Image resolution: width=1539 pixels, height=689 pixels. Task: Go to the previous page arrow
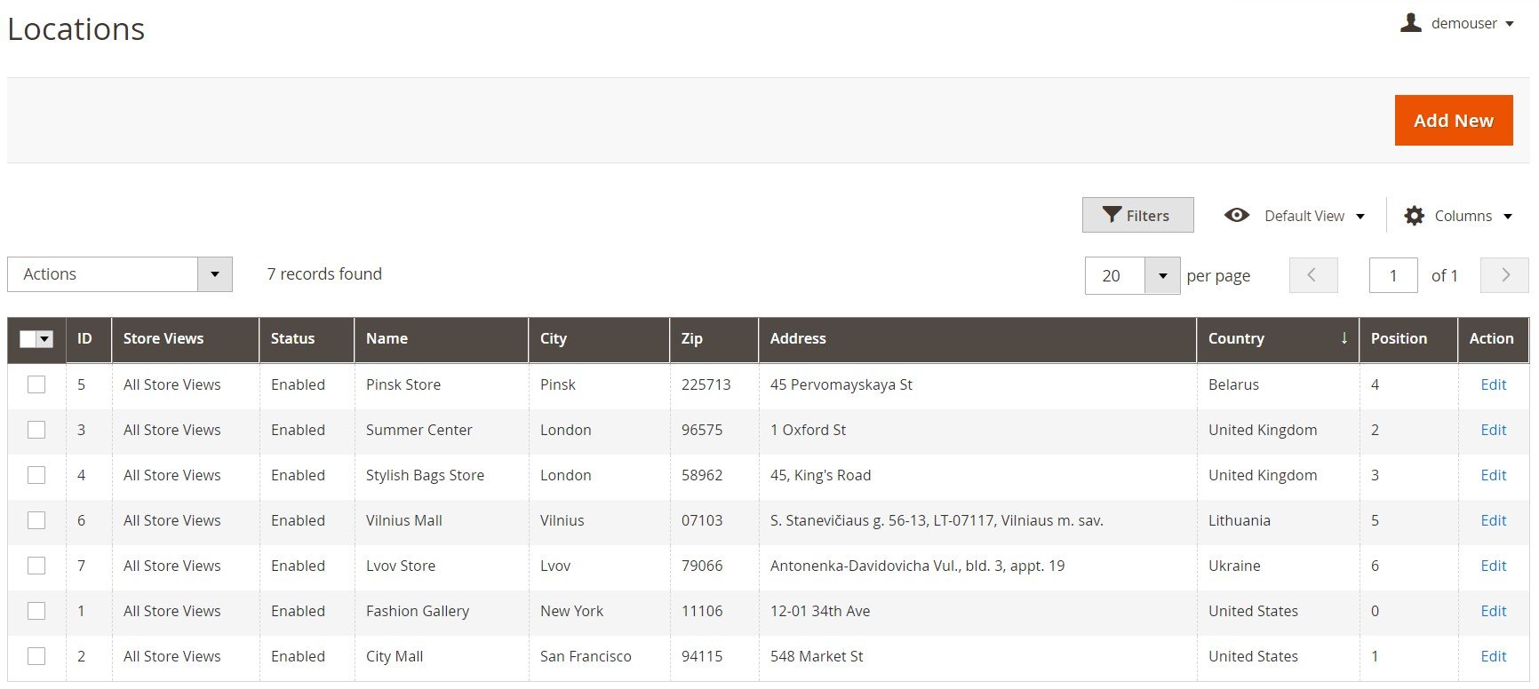(x=1313, y=275)
